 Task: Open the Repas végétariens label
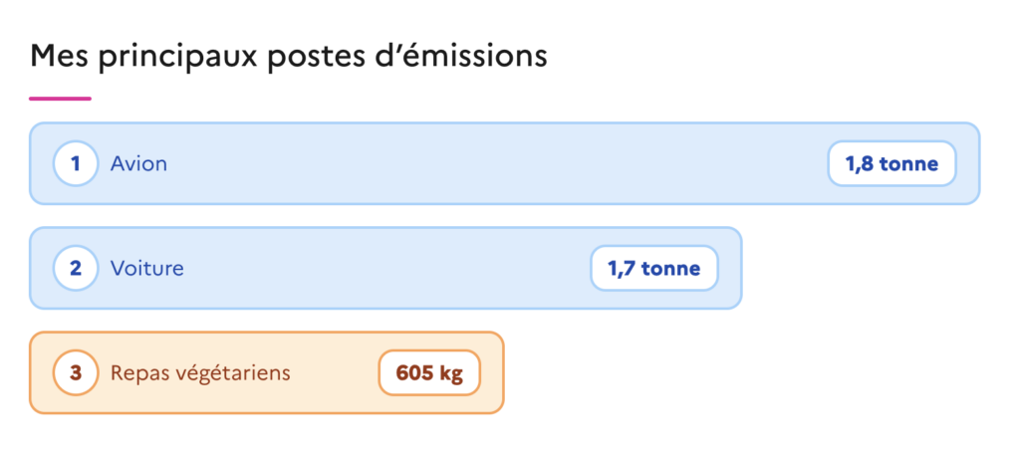pos(200,373)
